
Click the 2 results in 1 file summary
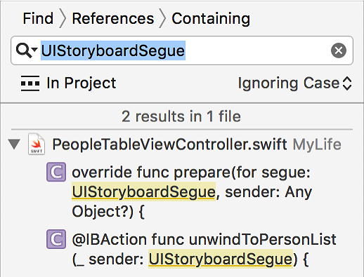point(181,116)
